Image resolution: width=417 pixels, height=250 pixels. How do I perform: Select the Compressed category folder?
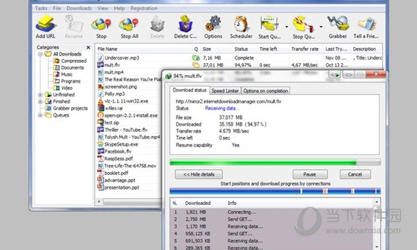(x=70, y=61)
